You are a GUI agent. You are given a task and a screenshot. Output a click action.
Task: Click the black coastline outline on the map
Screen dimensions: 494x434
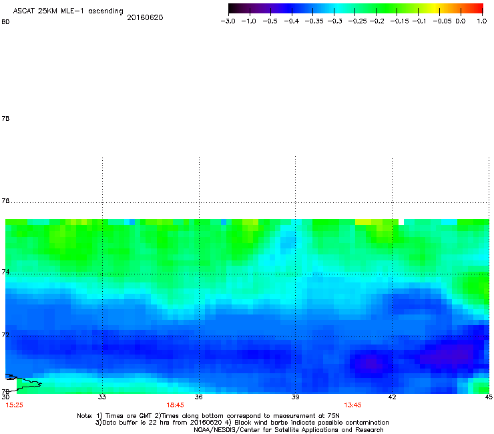click(x=23, y=382)
